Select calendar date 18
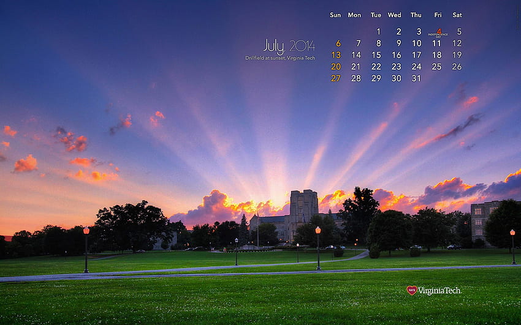The width and height of the screenshot is (521, 325). tap(436, 55)
